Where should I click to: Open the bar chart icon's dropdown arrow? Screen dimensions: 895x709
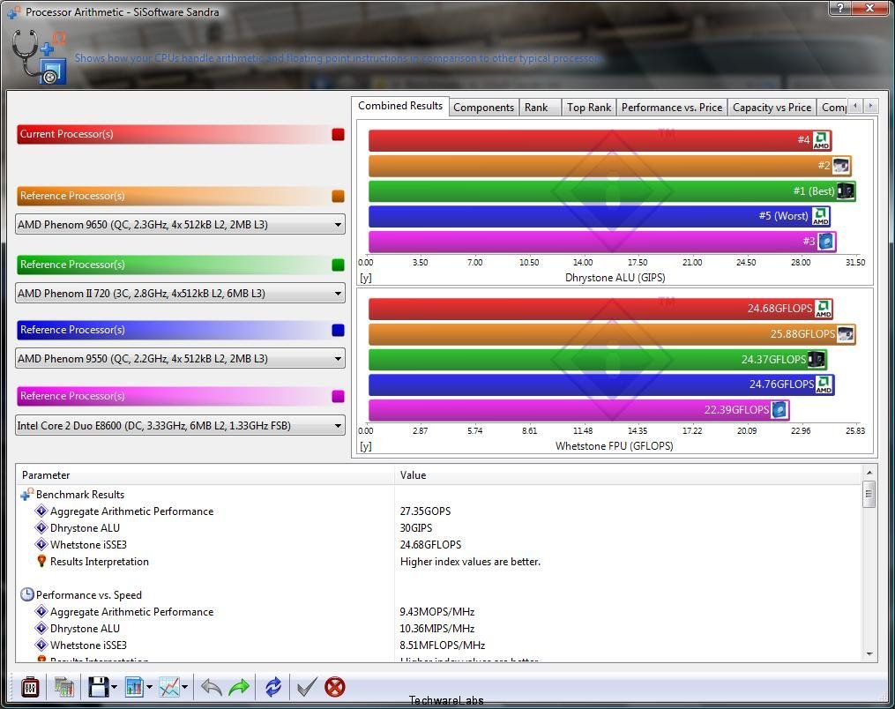(x=150, y=687)
